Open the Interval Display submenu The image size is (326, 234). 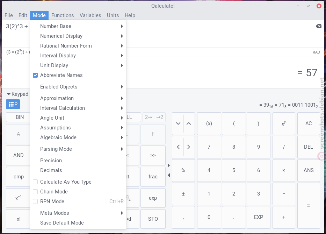pyautogui.click(x=78, y=56)
